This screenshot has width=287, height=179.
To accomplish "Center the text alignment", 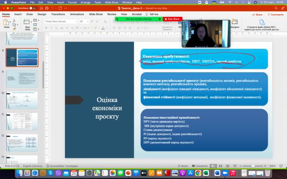I will coord(120,28).
